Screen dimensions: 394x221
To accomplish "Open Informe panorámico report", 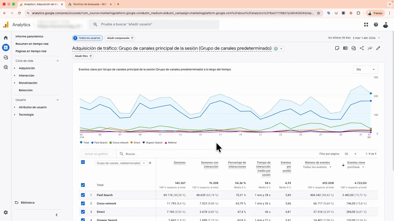I will click(x=29, y=36).
